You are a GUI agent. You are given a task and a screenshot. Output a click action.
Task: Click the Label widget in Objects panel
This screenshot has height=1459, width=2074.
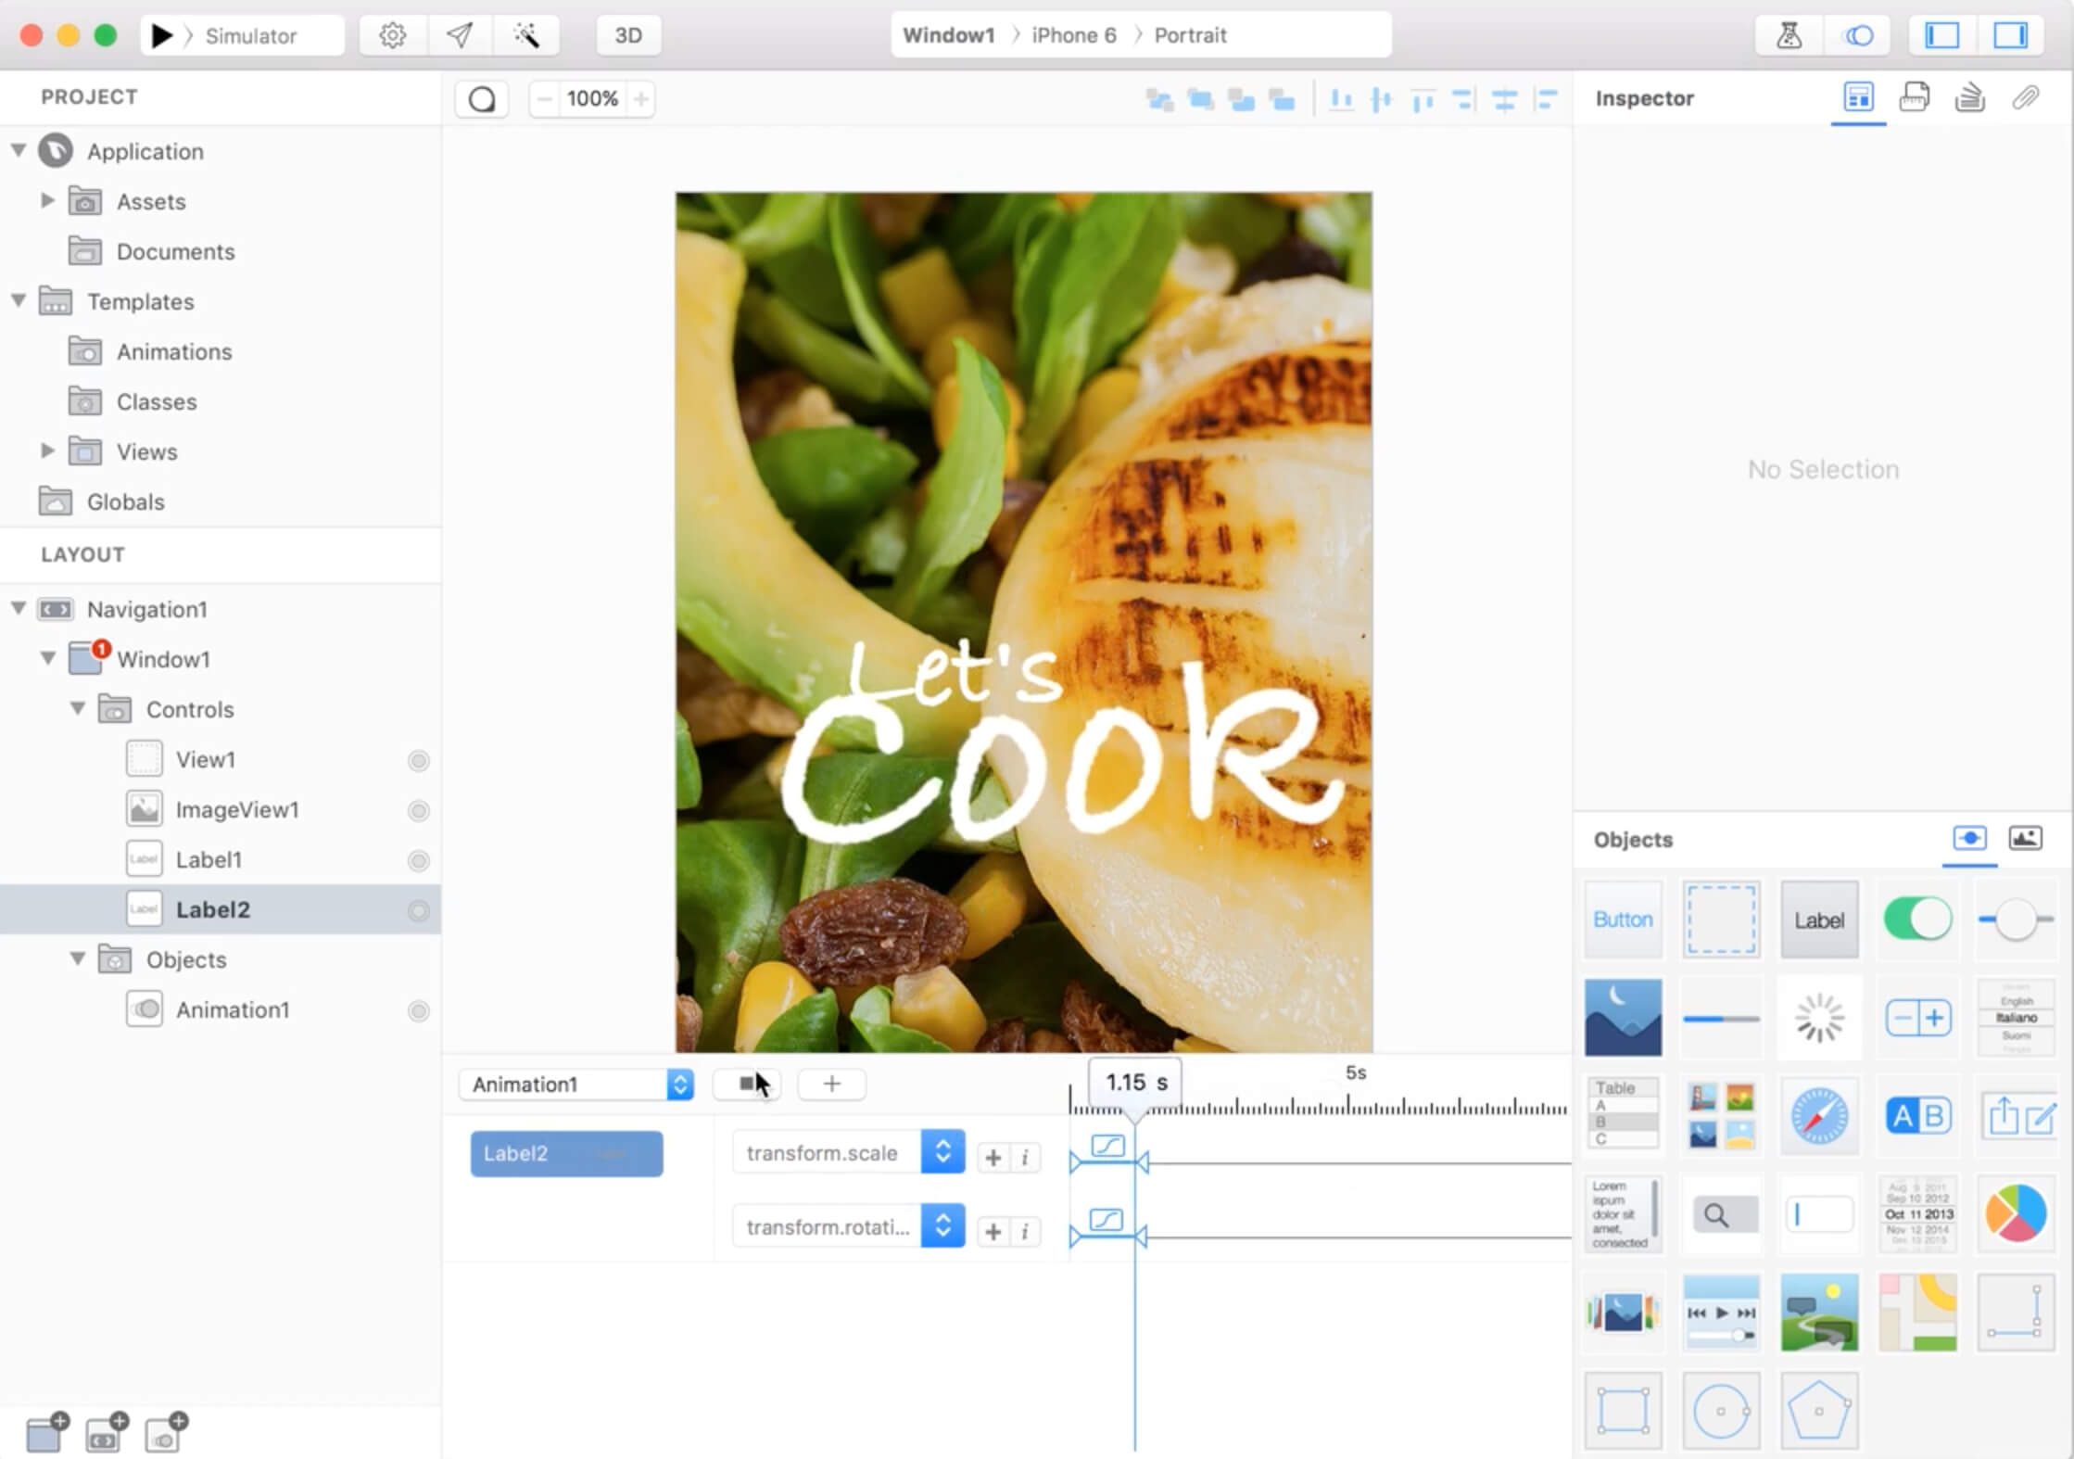coord(1818,919)
